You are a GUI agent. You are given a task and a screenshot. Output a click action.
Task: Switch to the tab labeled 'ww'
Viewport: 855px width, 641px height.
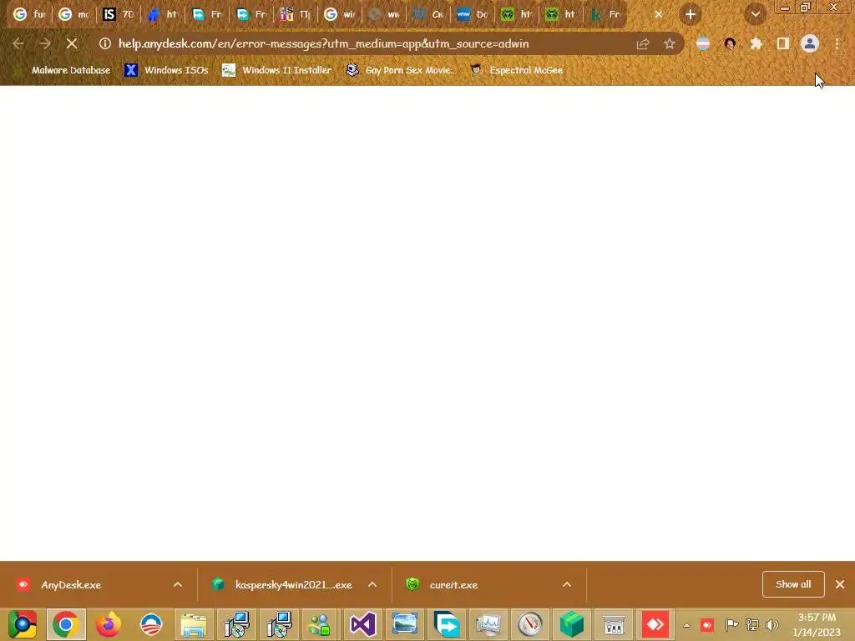tap(384, 14)
